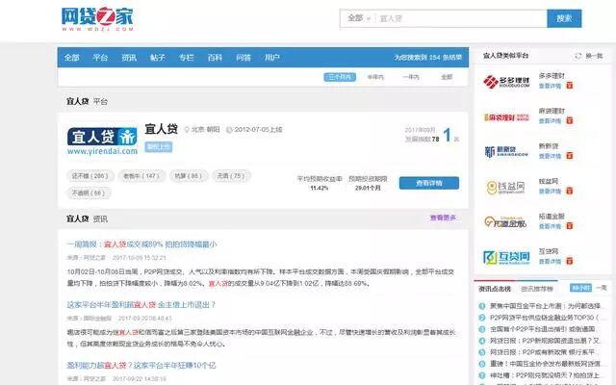
Task: Open ranked item 2 P2P网贷平台供应链金融业务TOP30
Action: [x=544, y=318]
